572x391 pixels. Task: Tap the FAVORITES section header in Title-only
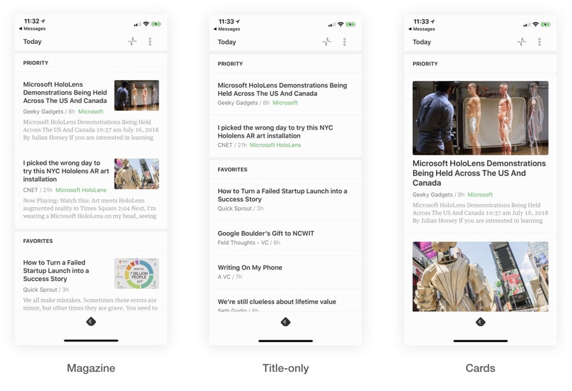point(233,169)
